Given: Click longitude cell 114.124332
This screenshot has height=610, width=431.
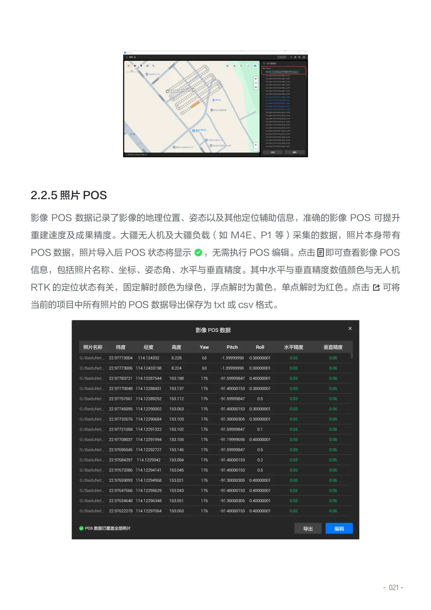Looking at the screenshot, I should click(x=148, y=358).
